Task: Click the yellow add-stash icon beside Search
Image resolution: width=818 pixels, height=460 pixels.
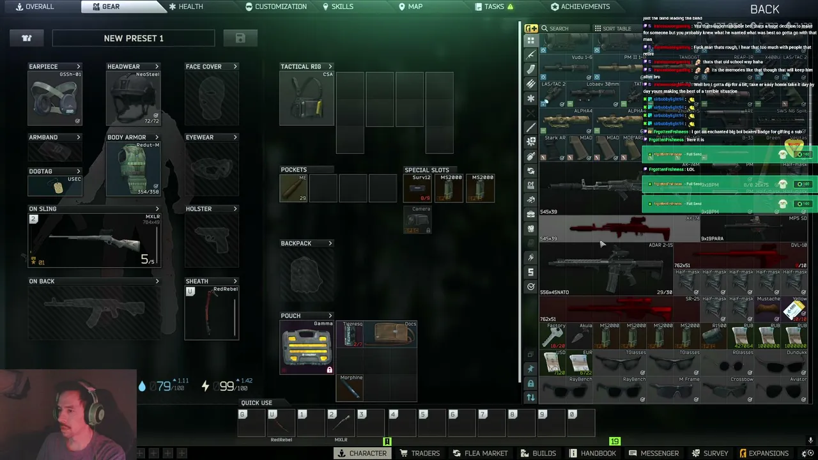Action: click(531, 28)
